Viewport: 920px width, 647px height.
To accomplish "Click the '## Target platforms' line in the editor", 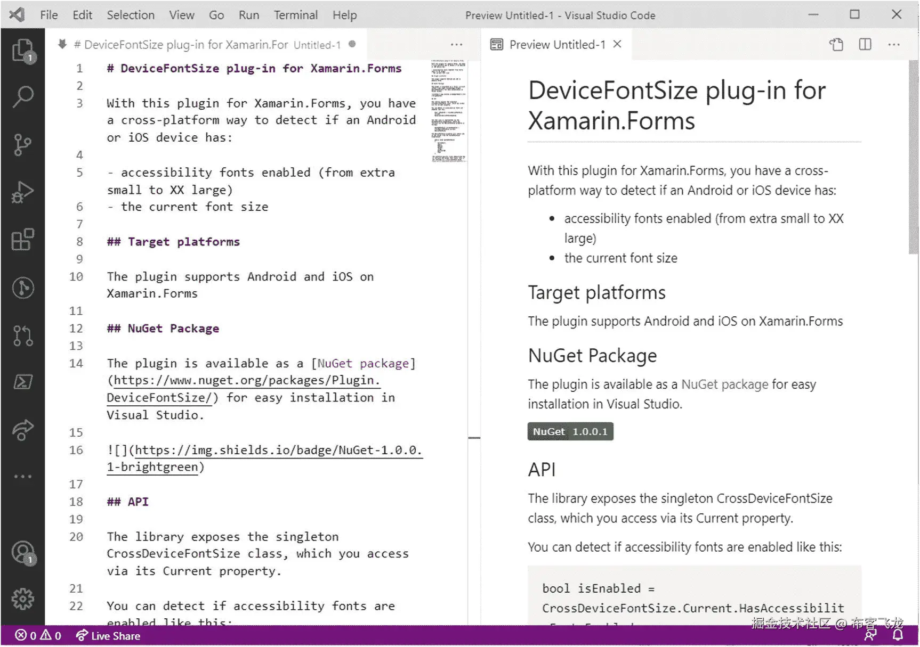I will (173, 242).
